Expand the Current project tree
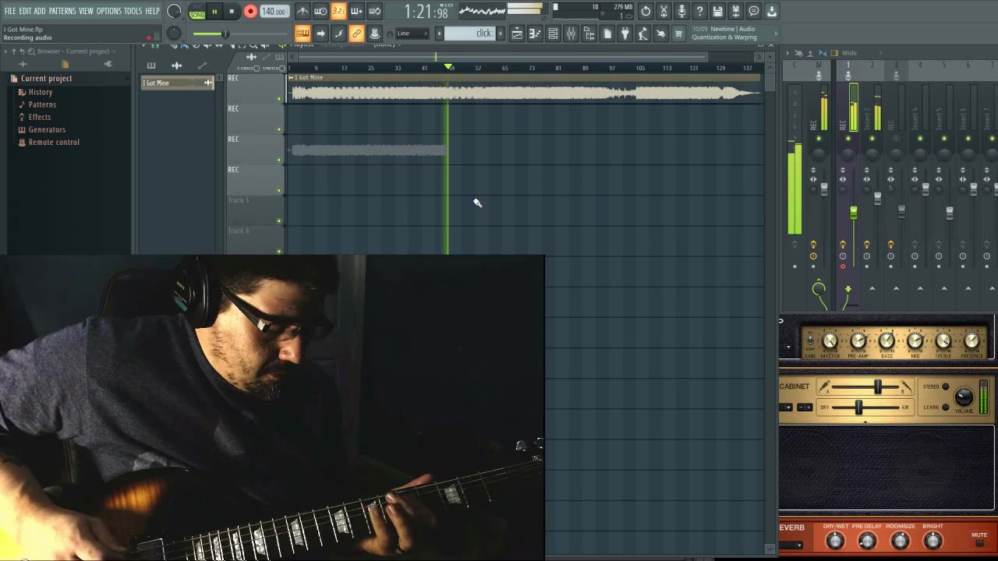The height and width of the screenshot is (561, 998). click(x=45, y=79)
